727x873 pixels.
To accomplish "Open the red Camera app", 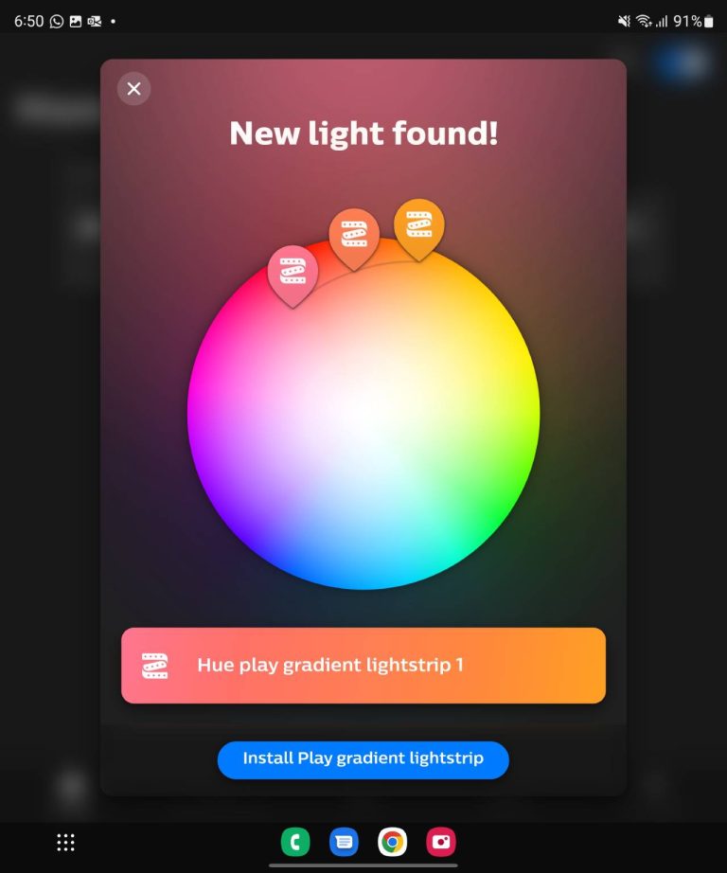I will coord(441,842).
